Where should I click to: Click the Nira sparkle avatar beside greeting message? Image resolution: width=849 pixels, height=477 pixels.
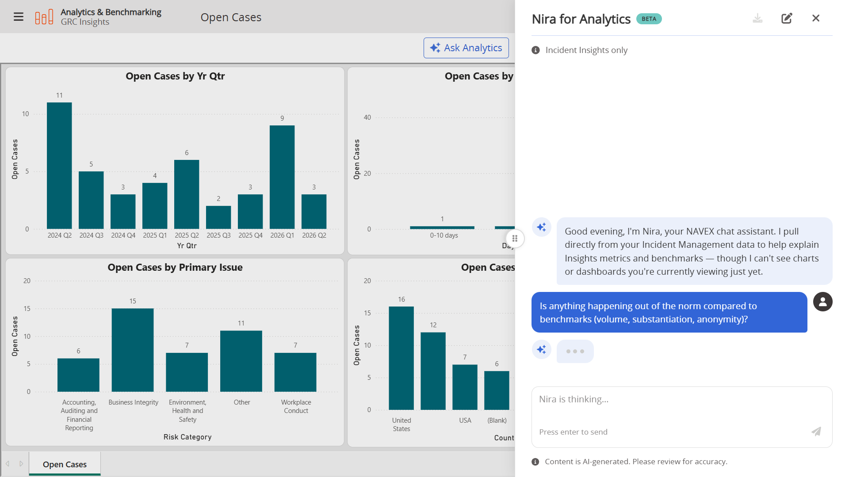tap(541, 227)
